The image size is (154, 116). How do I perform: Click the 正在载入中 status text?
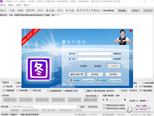tap(139, 101)
